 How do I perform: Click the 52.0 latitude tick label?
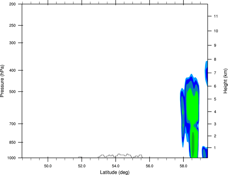point(82,166)
